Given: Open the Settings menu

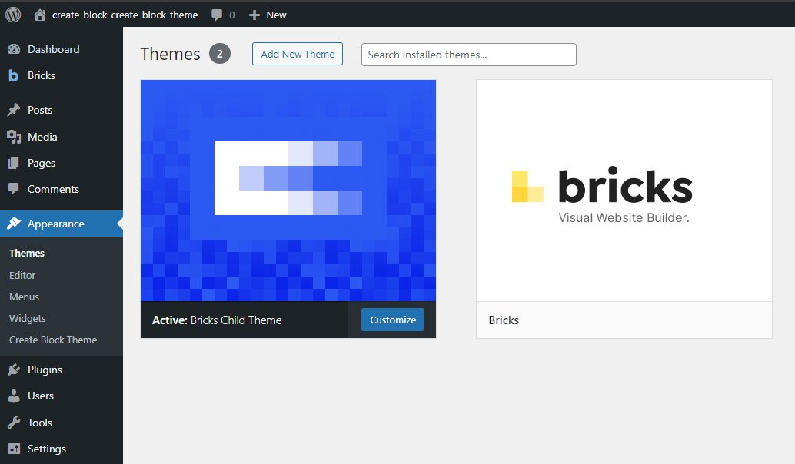Looking at the screenshot, I should 62,449.
